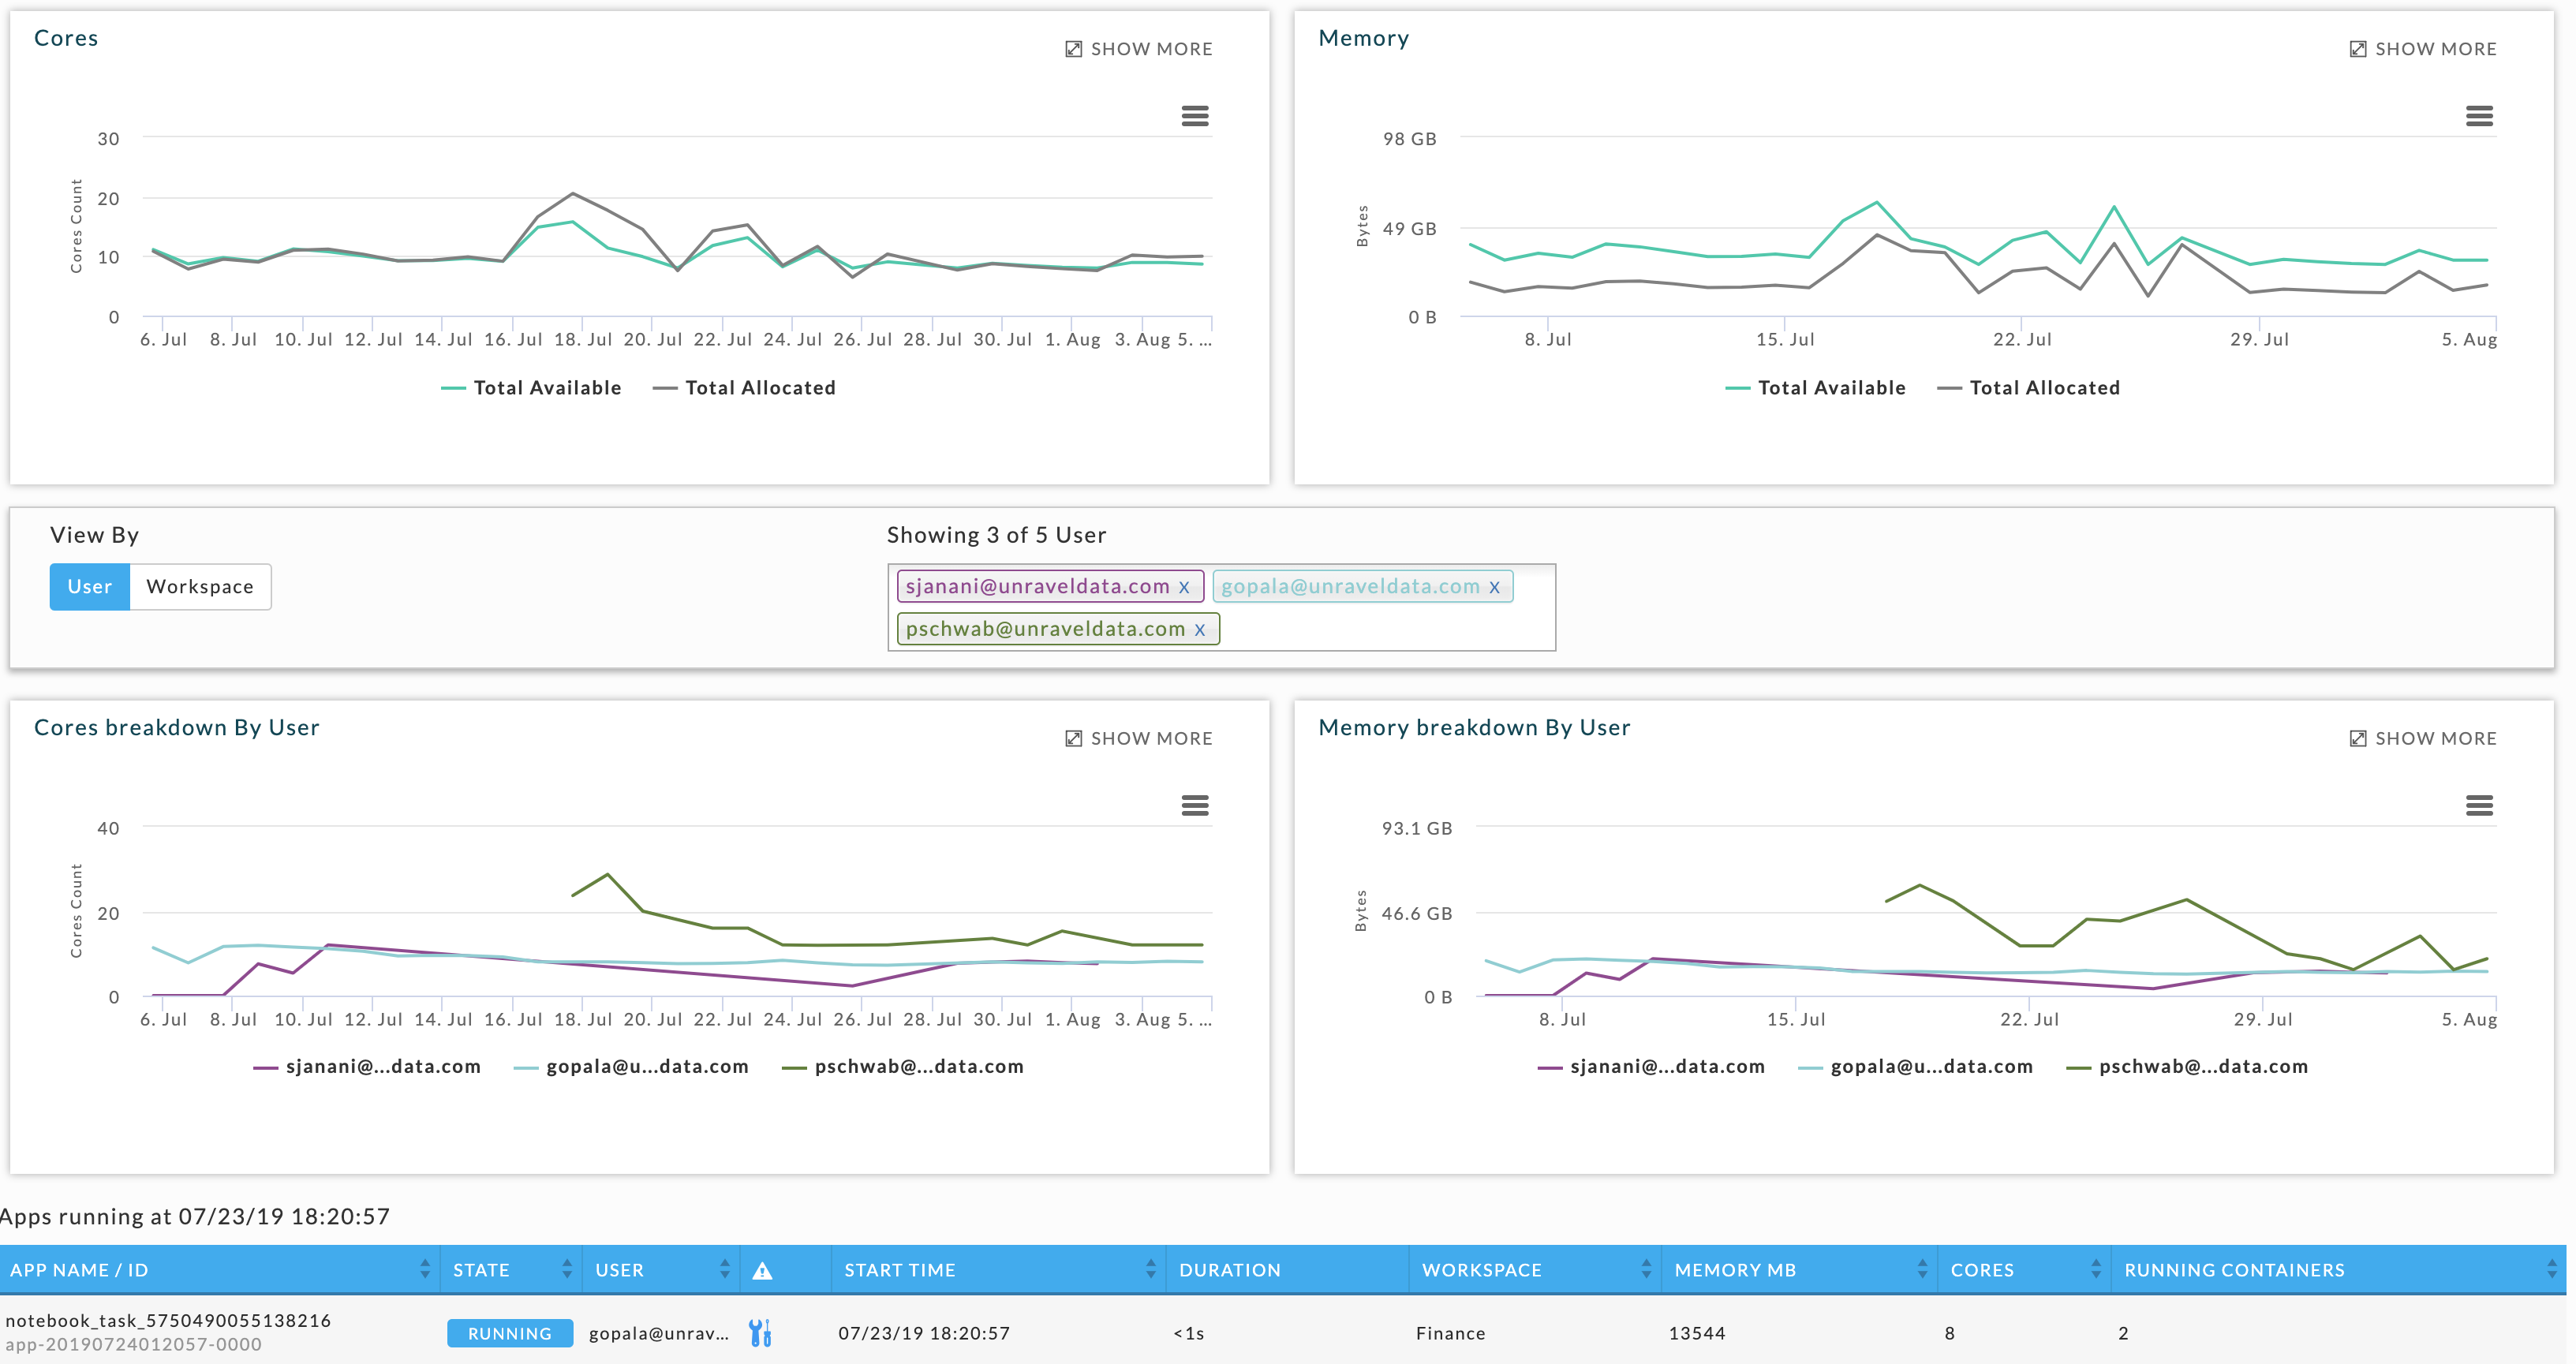Click memory value 13544
2576x1364 pixels.
pyautogui.click(x=1697, y=1333)
